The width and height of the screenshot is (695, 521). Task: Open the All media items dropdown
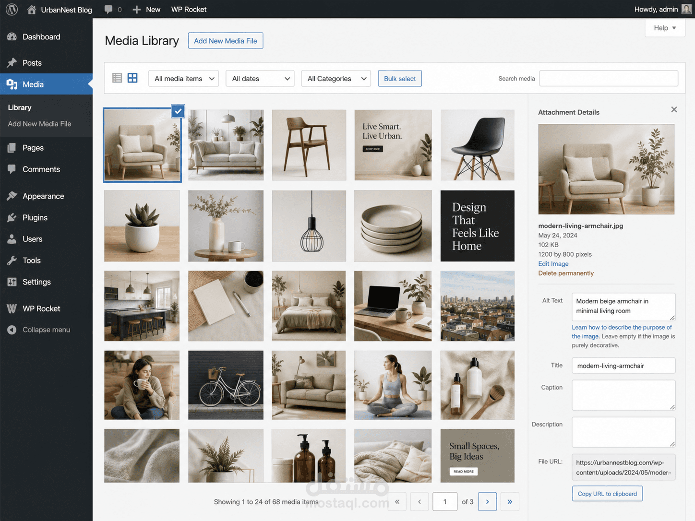tap(184, 79)
